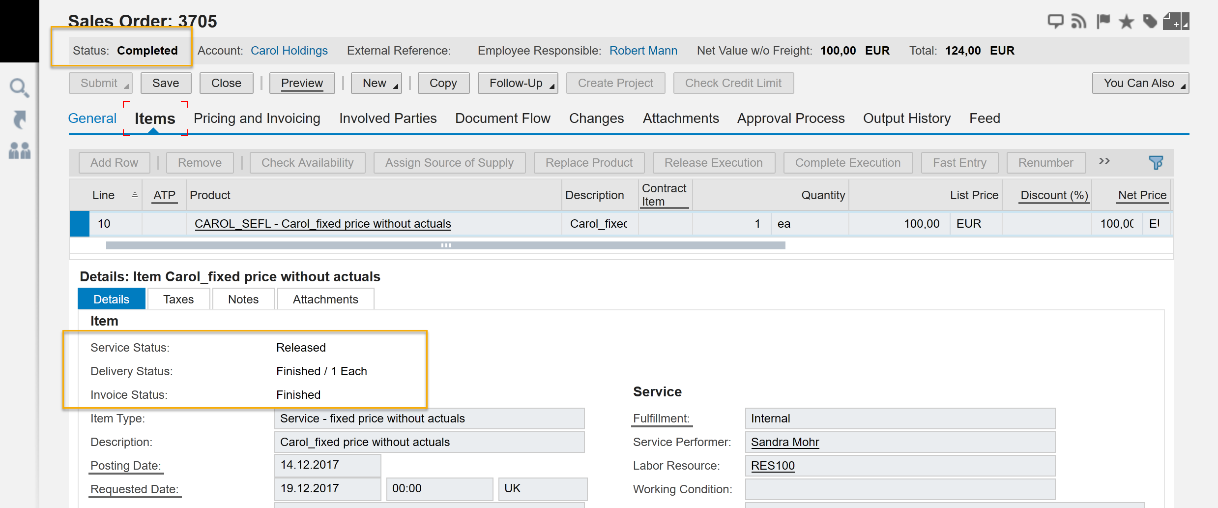
Task: Click the Item Type field
Action: [x=429, y=418]
